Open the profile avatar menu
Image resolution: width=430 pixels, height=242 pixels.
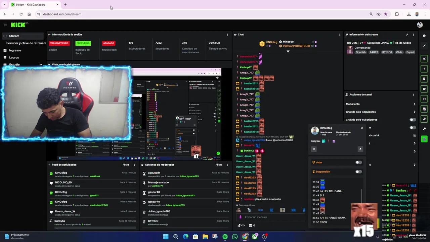[x=420, y=25]
